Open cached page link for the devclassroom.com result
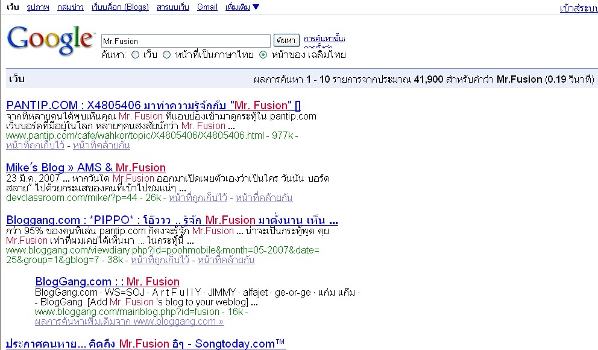598x350 pixels. [x=198, y=198]
